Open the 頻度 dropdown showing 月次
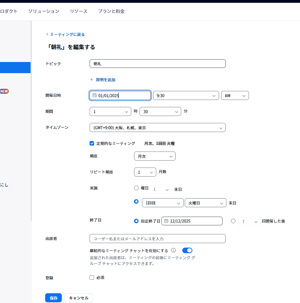The width and height of the screenshot is (300, 303). (155, 156)
